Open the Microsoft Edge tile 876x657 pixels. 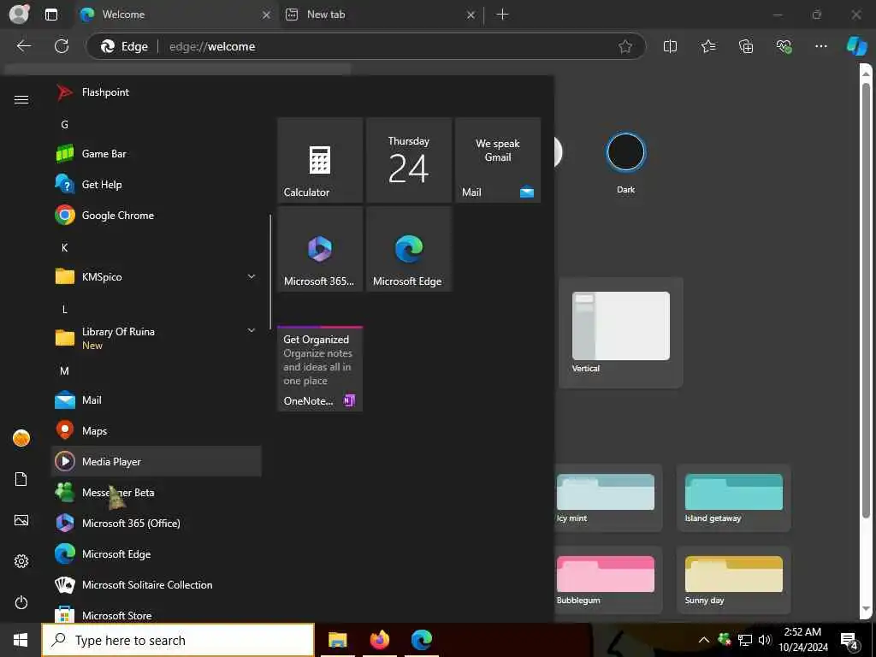(x=409, y=249)
